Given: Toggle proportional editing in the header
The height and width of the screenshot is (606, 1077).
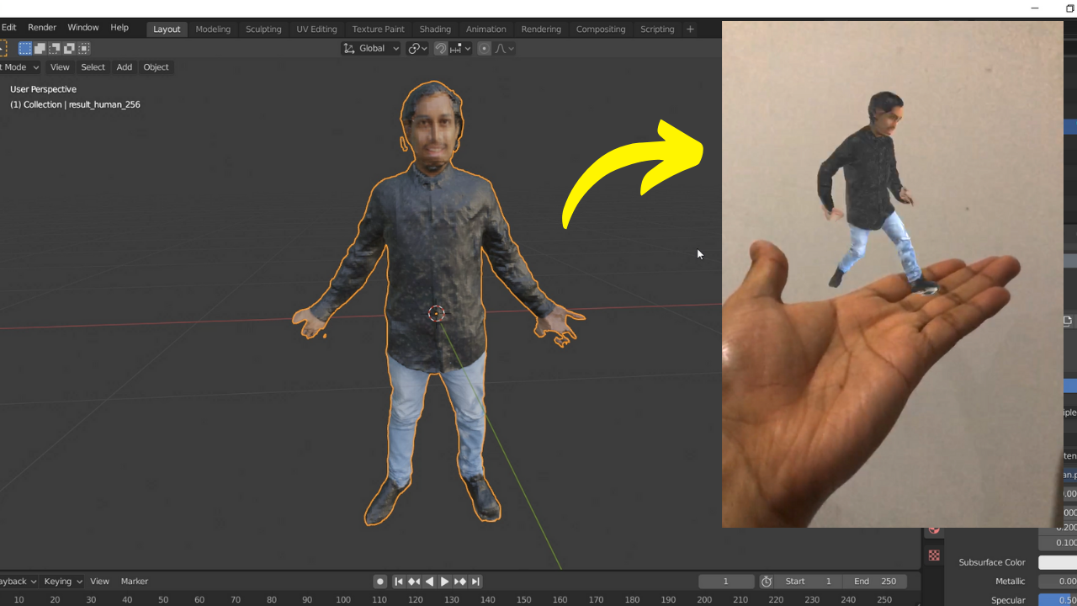Looking at the screenshot, I should pyautogui.click(x=484, y=48).
